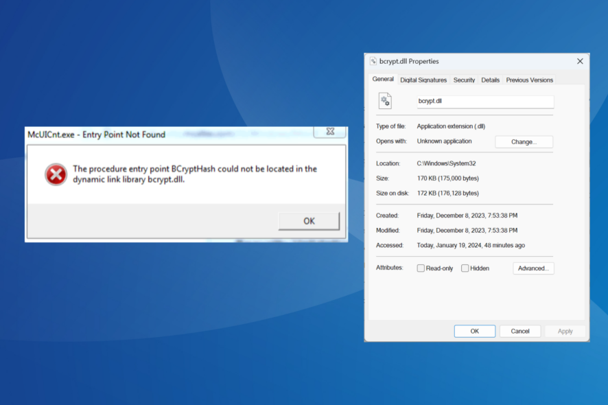Click the Unknown application text
The image size is (608, 405).
click(x=445, y=141)
